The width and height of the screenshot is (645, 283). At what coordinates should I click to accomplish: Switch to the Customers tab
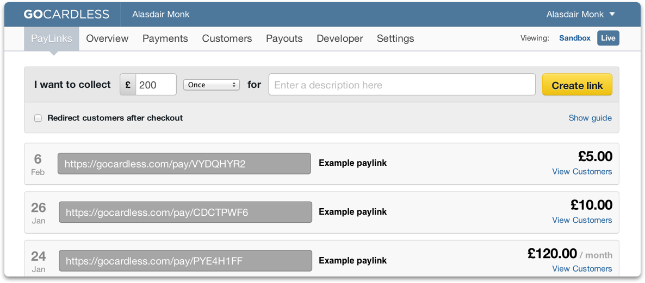point(227,38)
